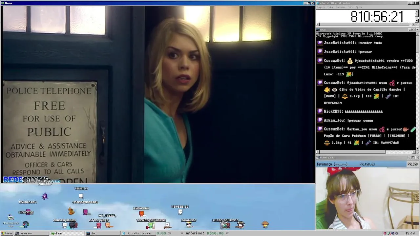This screenshot has width=420, height=236.
Task: Open the Iniciar start button
Action: click(7, 233)
